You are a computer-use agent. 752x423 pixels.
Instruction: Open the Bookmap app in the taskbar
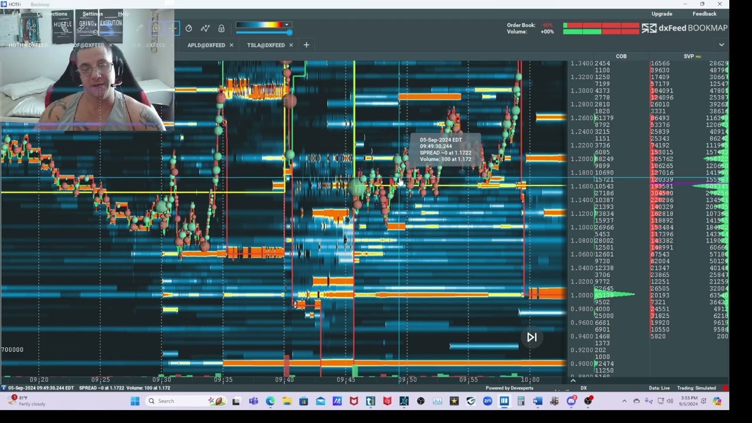[504, 401]
